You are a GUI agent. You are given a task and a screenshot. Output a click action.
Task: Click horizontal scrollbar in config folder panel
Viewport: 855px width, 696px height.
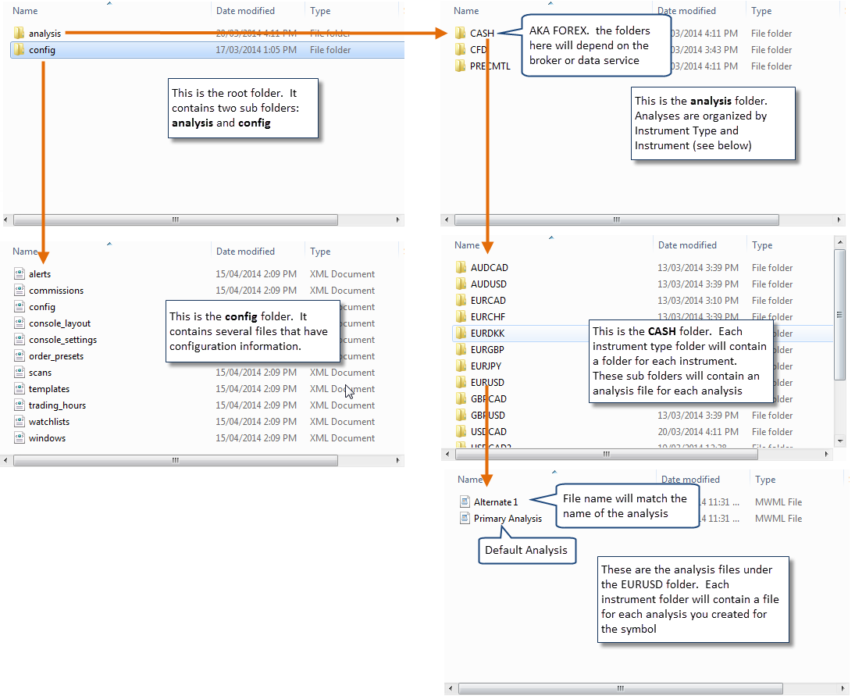(x=175, y=460)
